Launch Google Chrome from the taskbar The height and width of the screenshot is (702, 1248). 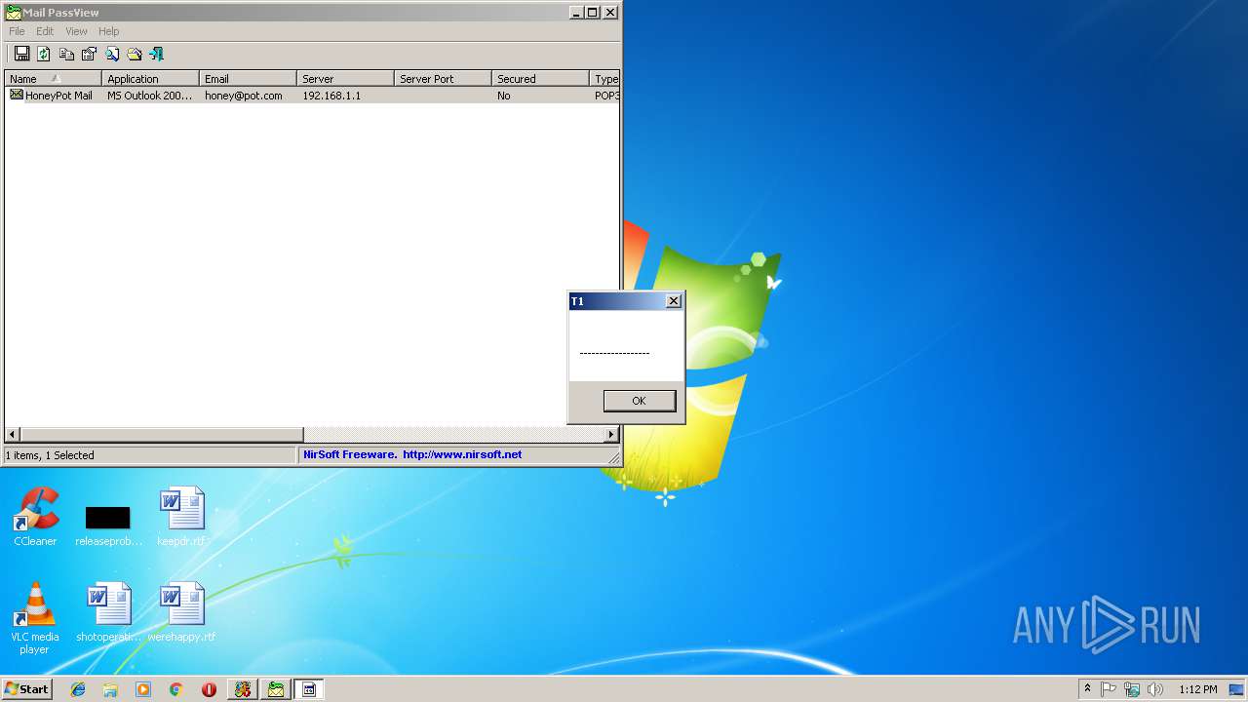coord(176,689)
